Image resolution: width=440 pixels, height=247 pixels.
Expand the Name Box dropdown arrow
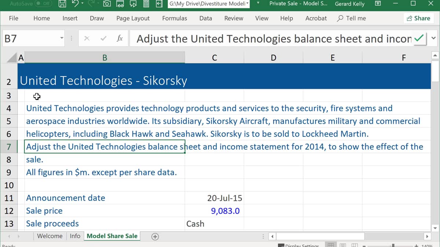click(x=62, y=38)
